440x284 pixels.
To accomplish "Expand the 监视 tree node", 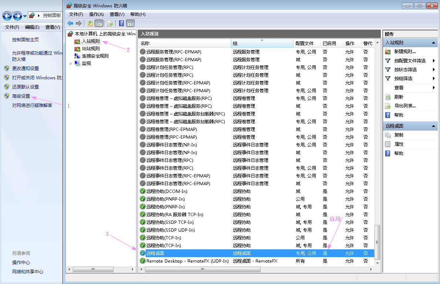I will click(x=70, y=63).
